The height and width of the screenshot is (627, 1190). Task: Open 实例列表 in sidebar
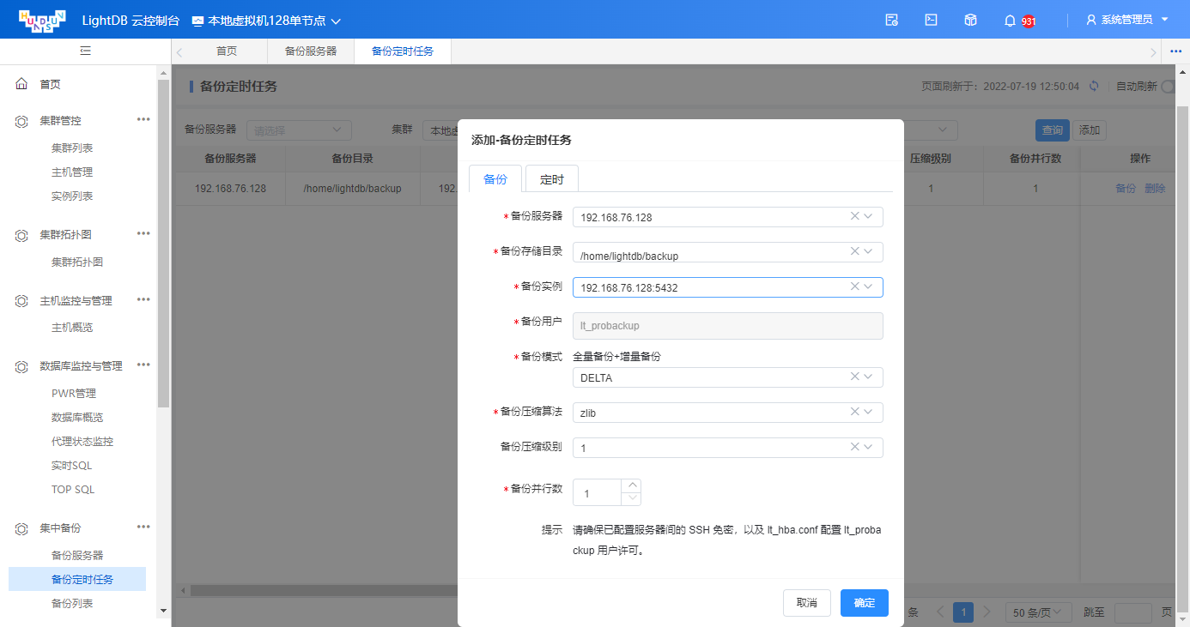[72, 196]
